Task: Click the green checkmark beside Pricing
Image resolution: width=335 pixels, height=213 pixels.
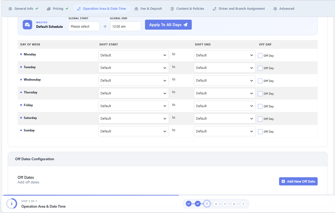Action: 67,8
